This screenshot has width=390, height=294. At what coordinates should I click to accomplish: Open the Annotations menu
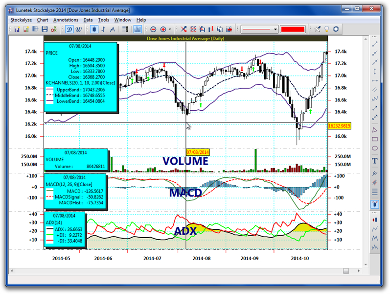(x=66, y=20)
